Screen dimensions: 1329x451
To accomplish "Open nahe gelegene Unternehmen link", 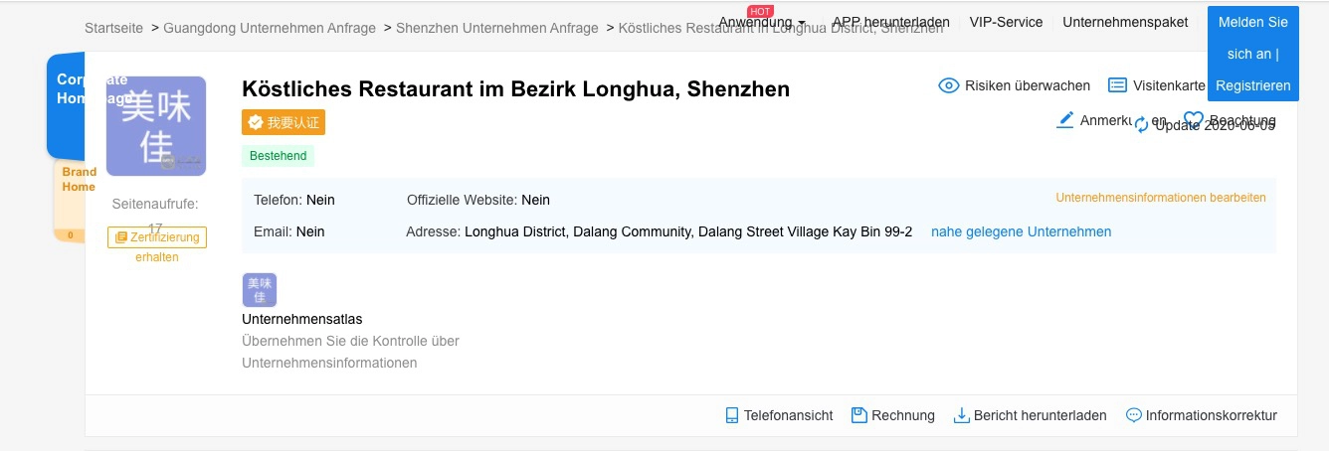I will [1021, 231].
